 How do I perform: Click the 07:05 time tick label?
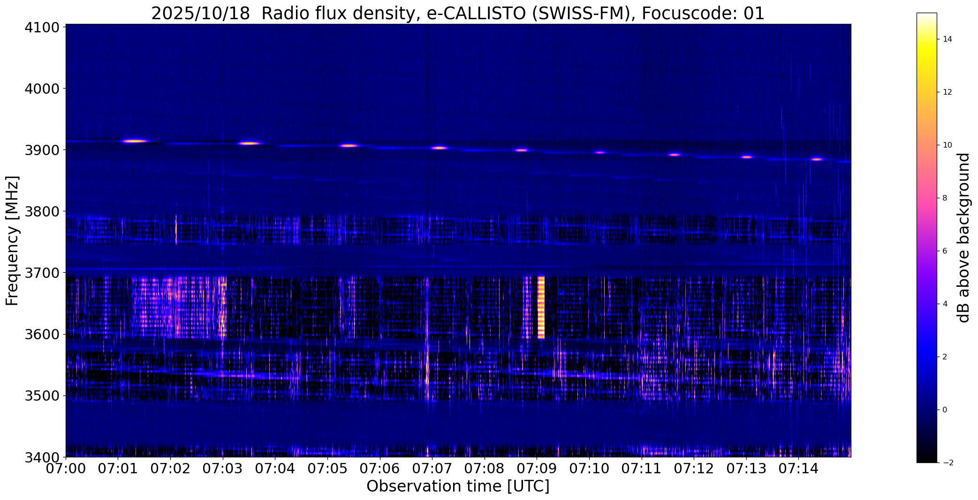coord(327,469)
